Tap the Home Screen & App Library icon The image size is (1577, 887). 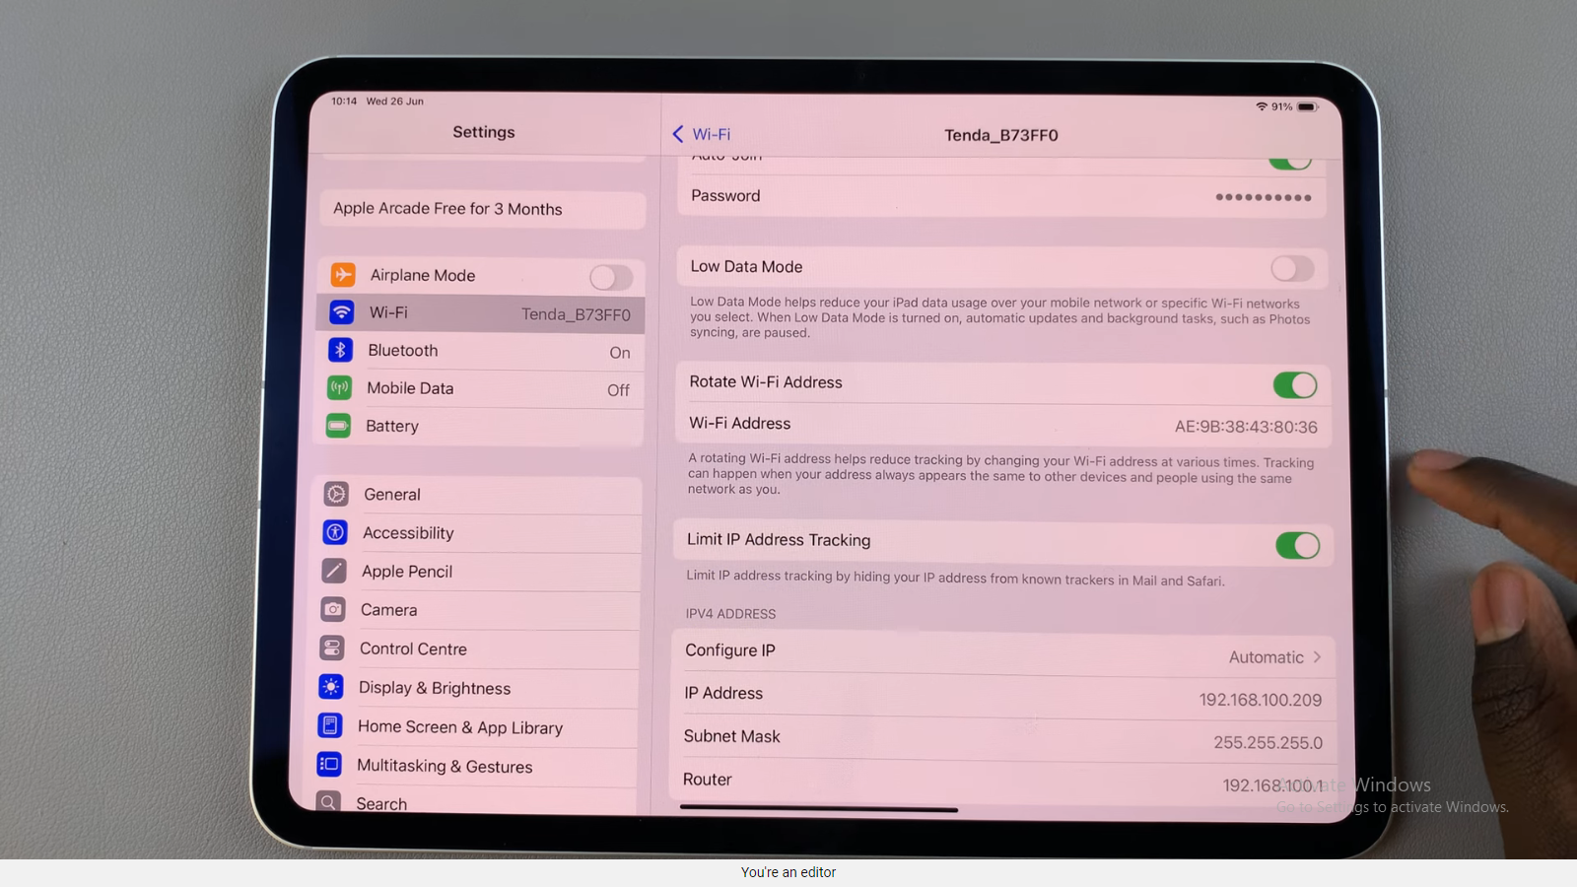click(x=330, y=725)
